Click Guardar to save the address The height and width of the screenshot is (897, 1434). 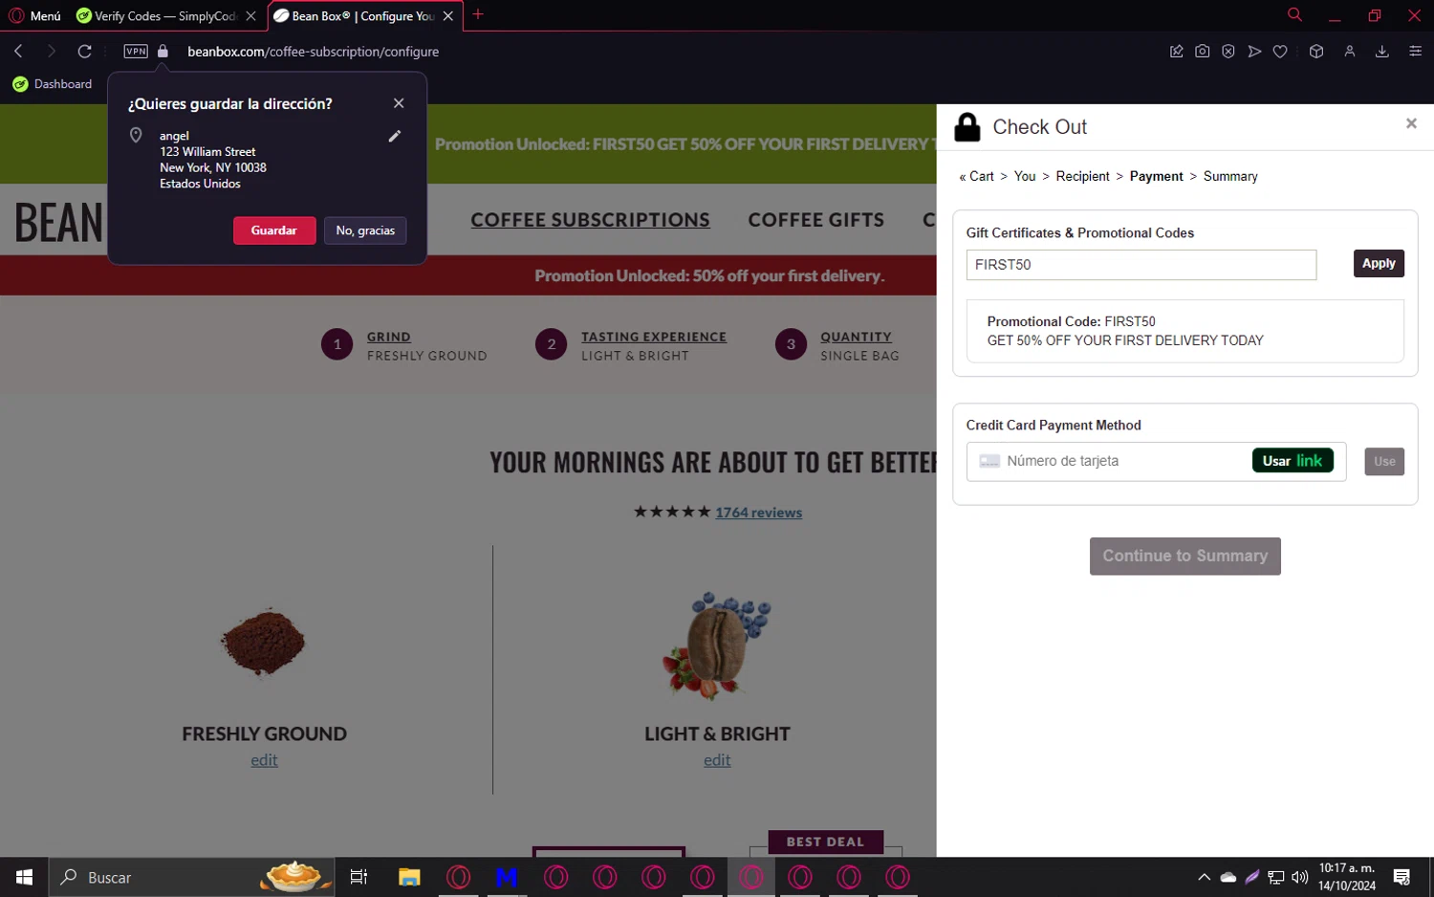click(274, 230)
